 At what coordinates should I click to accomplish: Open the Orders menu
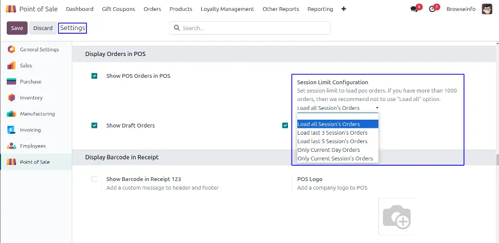pyautogui.click(x=152, y=9)
